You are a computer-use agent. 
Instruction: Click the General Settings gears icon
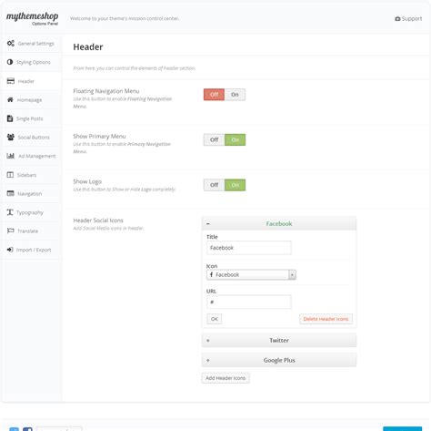pyautogui.click(x=11, y=43)
